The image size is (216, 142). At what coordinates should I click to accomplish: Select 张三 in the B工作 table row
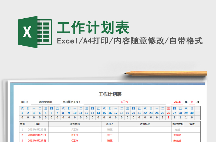[110, 135]
